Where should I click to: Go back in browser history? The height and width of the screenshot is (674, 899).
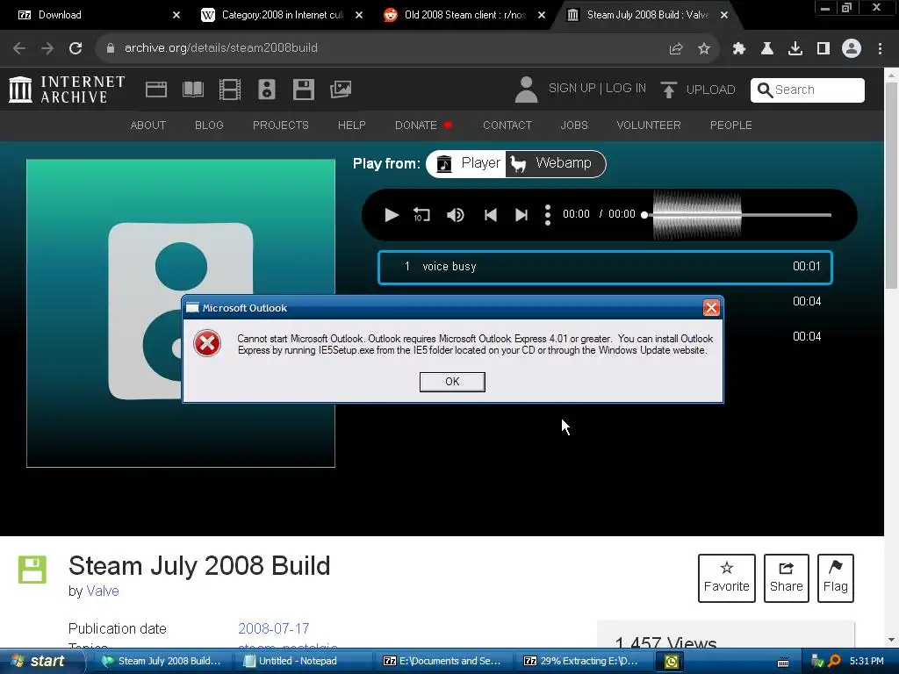[19, 48]
